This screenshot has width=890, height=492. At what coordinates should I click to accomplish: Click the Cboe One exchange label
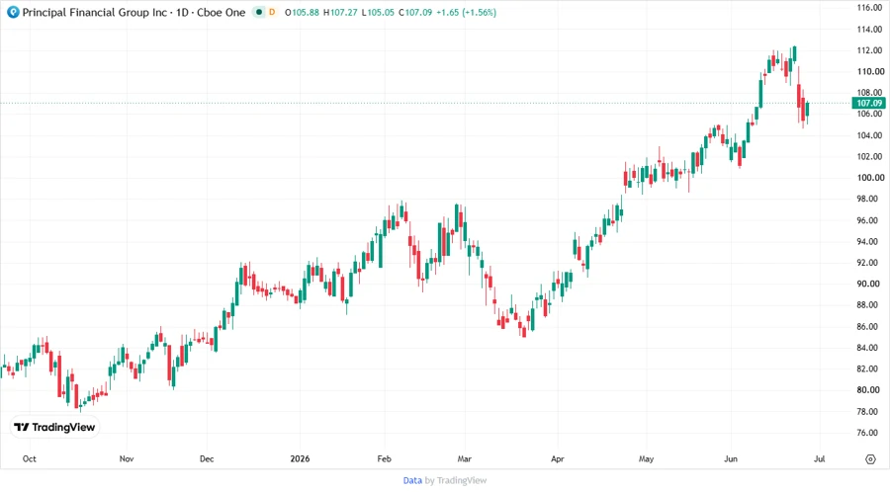(x=221, y=12)
